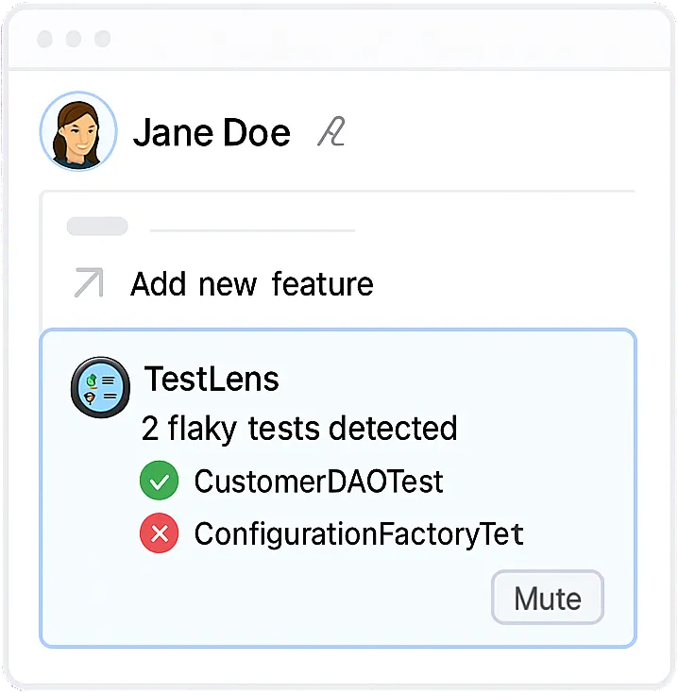Click the TestLens bot avatar icon

pos(100,387)
